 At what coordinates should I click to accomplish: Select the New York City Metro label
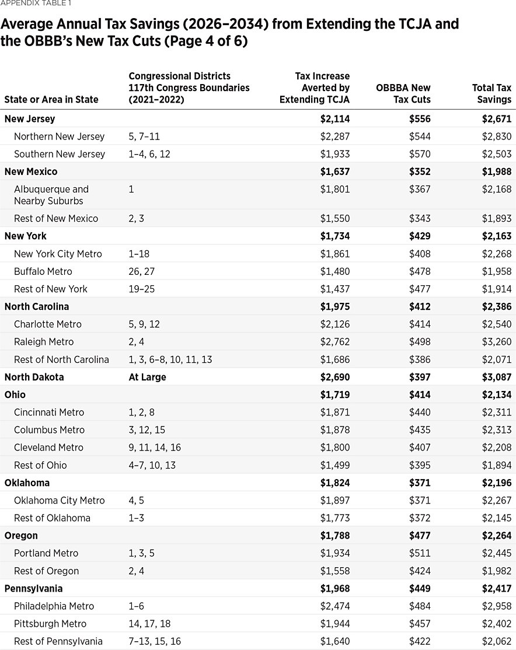pyautogui.click(x=58, y=254)
